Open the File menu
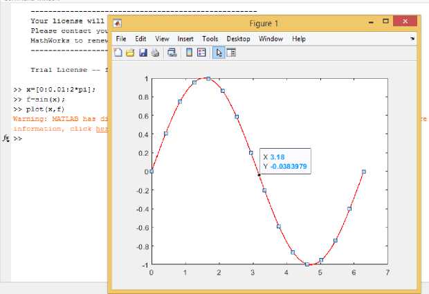The image size is (429, 294). [121, 39]
